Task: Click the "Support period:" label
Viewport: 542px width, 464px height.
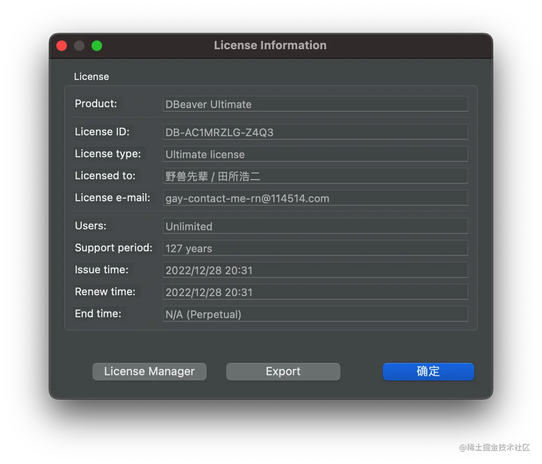Action: (114, 248)
